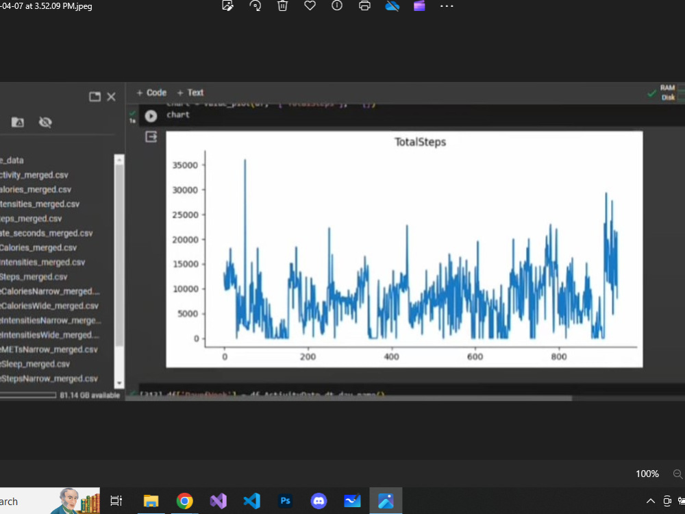Open file info with the info icon
Viewport: 685px width, 514px height.
pos(337,5)
